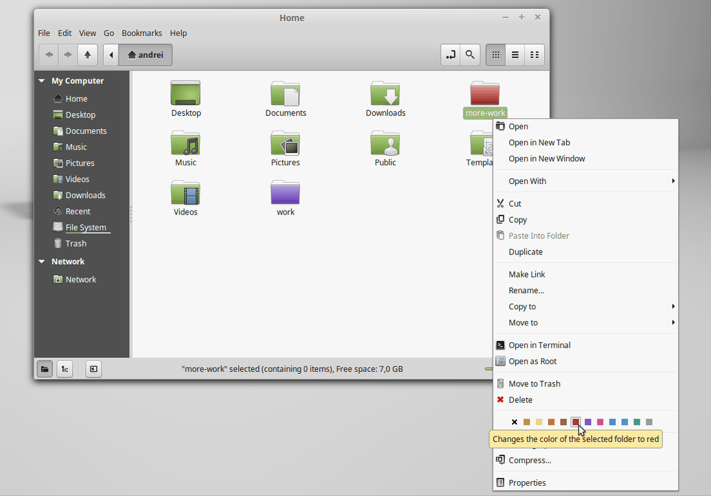The height and width of the screenshot is (496, 711).
Task: Activate grid icon view toggle
Action: [495, 55]
